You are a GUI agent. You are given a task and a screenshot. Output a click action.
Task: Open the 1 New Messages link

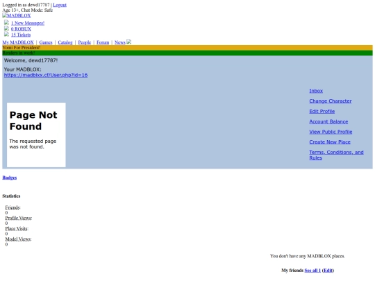(28, 23)
